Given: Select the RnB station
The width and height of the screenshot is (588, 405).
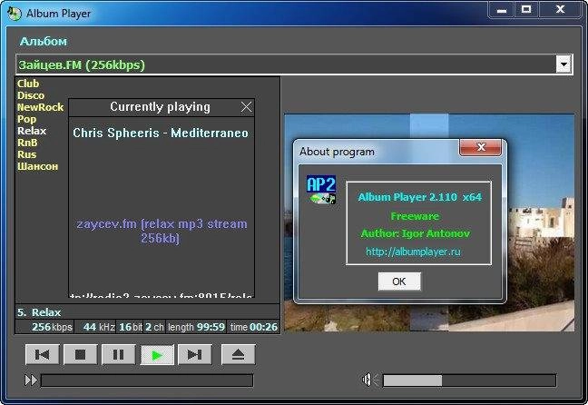Looking at the screenshot, I should pyautogui.click(x=27, y=143).
